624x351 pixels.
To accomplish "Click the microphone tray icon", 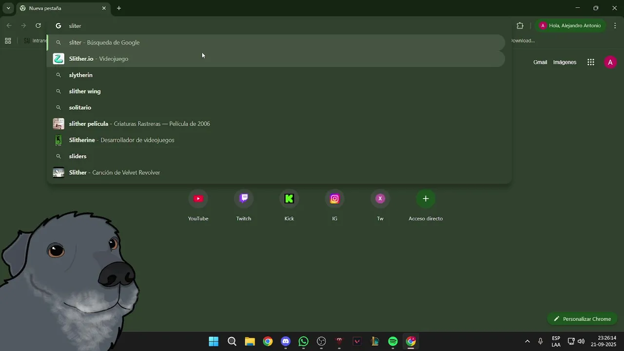I will pos(540,341).
